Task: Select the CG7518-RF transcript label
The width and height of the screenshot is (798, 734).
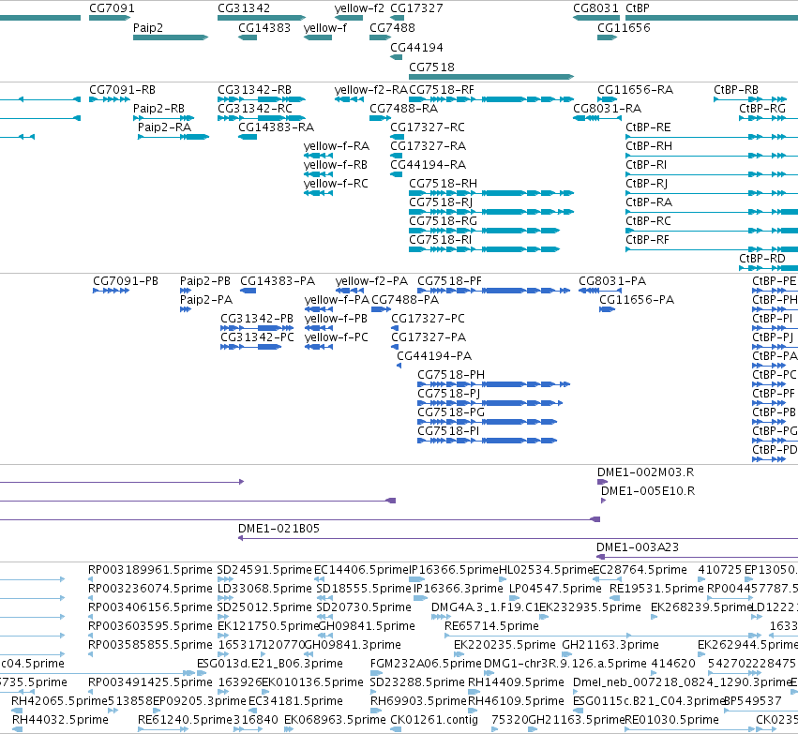Action: [442, 90]
